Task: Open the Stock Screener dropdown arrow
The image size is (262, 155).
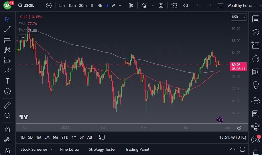Action: click(x=52, y=149)
